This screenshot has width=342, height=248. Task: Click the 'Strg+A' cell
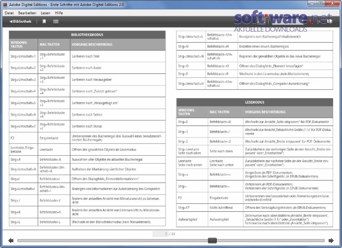coord(23,159)
